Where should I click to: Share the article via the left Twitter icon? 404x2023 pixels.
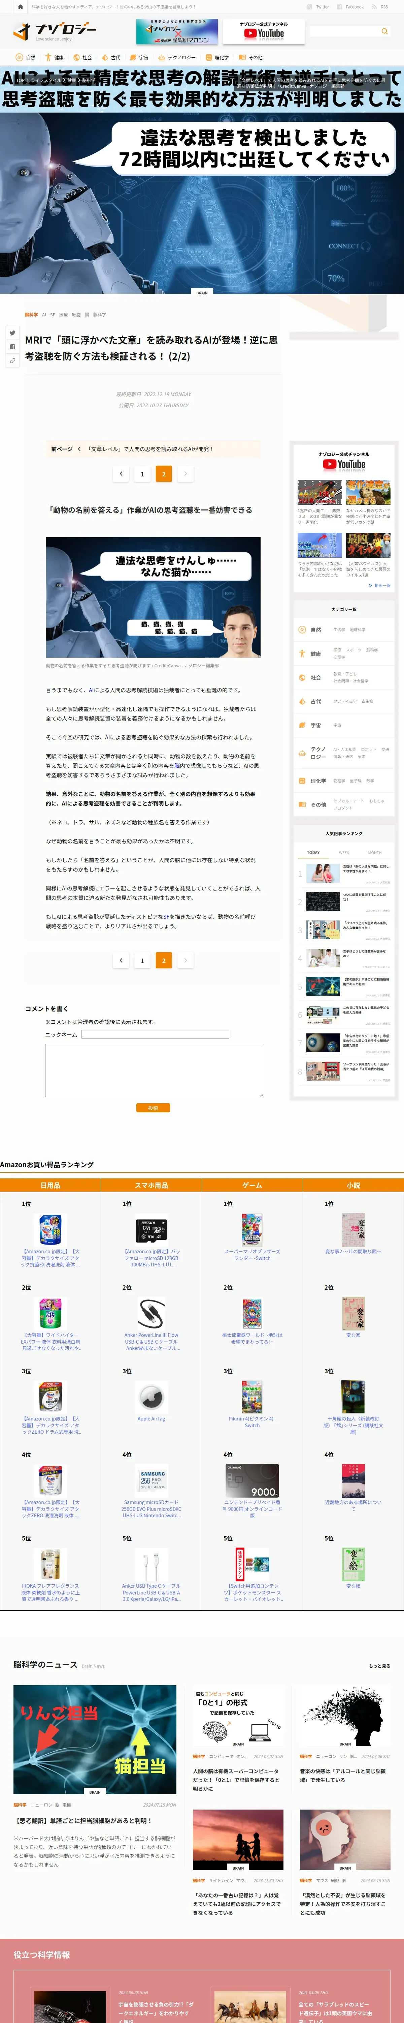[12, 333]
